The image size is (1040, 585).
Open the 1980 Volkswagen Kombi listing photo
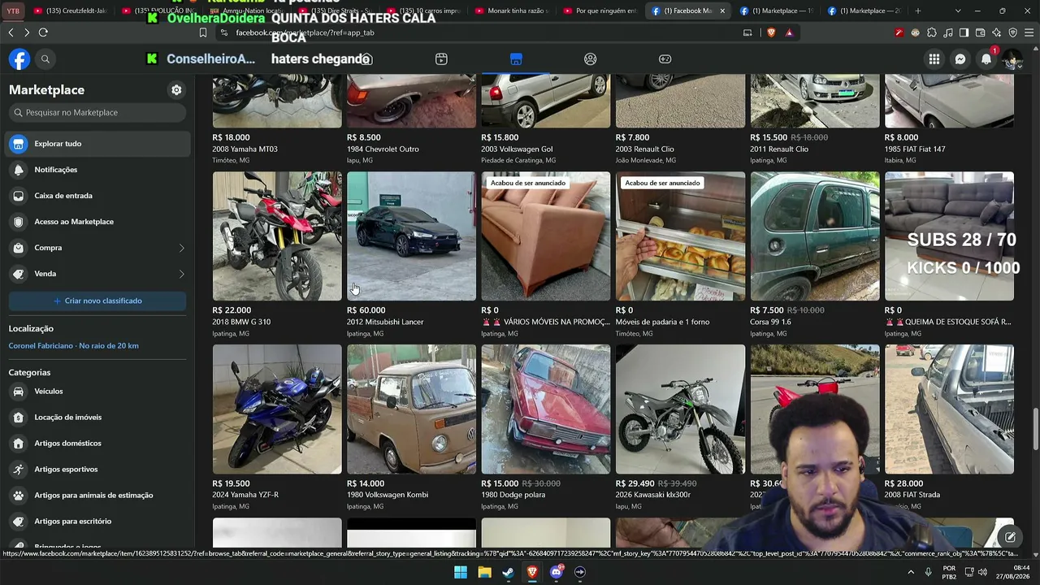coord(411,409)
